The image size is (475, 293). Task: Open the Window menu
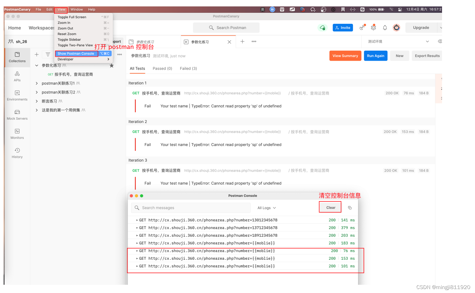point(77,9)
